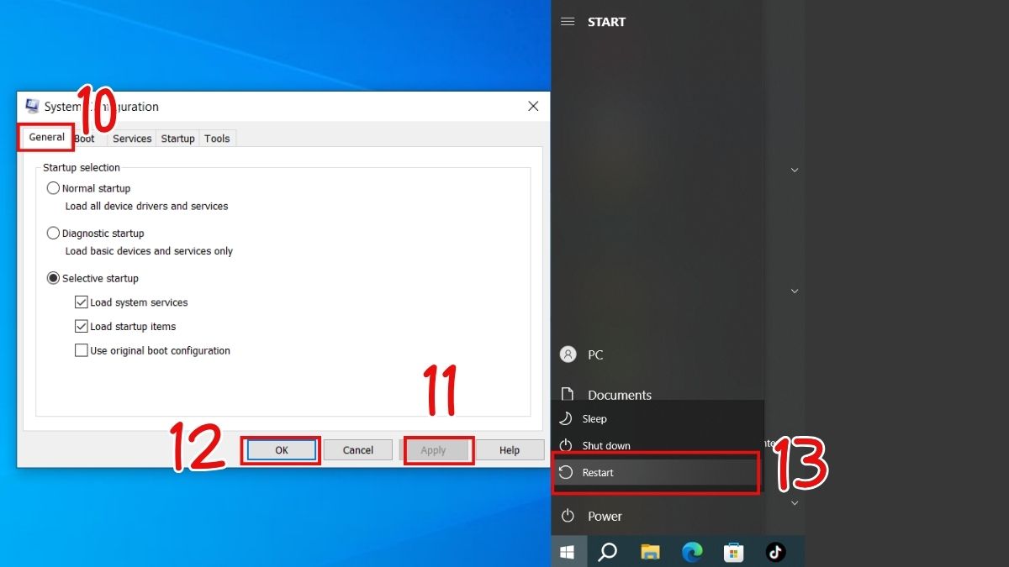
Task: Open Windows Search from the taskbar
Action: coord(608,551)
